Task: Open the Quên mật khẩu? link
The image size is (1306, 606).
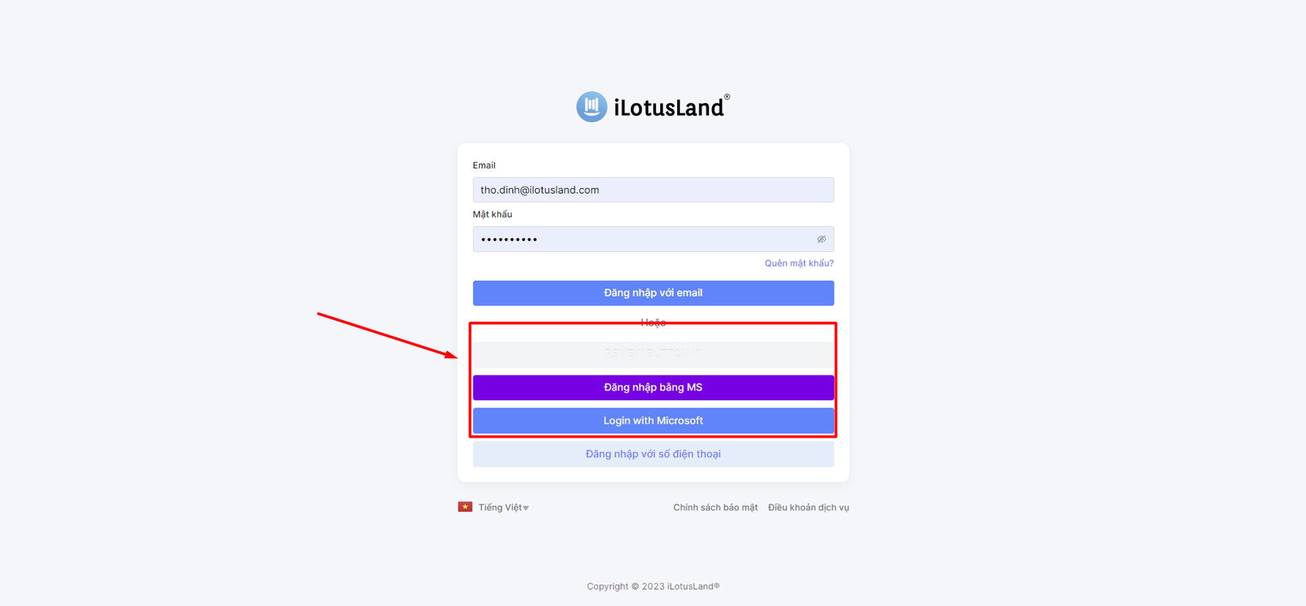Action: coord(799,263)
